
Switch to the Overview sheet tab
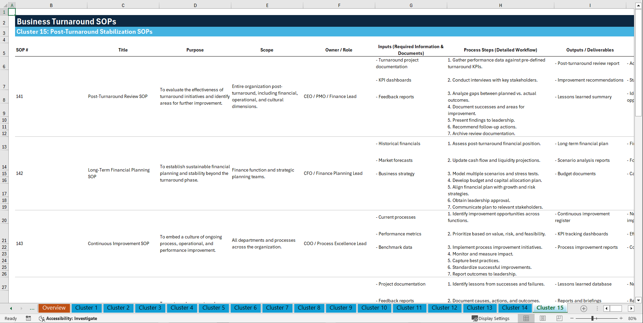tap(54, 308)
